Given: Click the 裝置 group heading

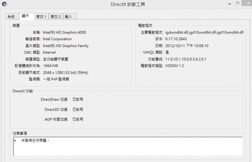Looking at the screenshot, I should pyautogui.click(x=16, y=25).
